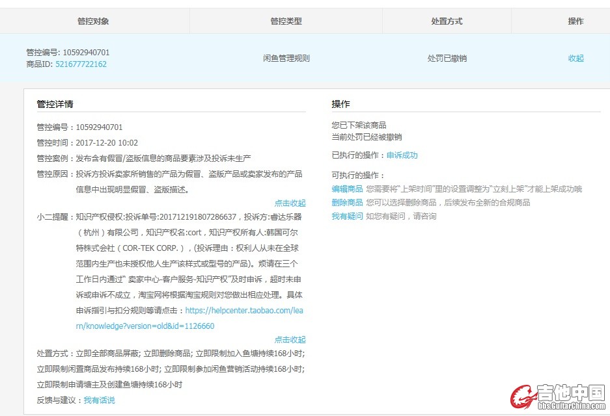Click the 管控对象 column header
Viewport: 610px width, 416px height.
(93, 21)
